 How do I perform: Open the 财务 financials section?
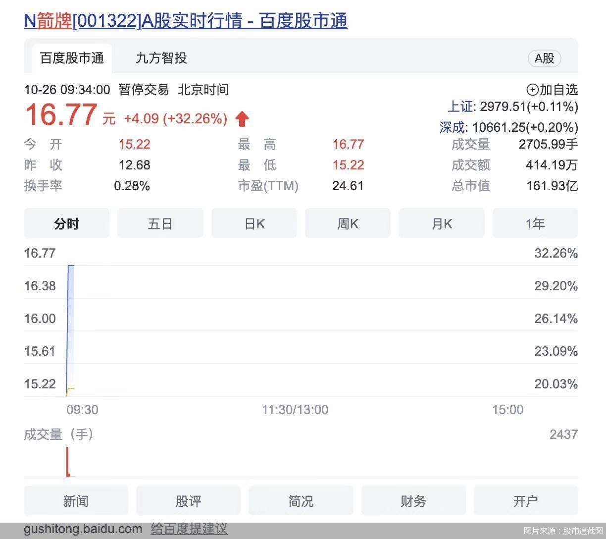413,501
